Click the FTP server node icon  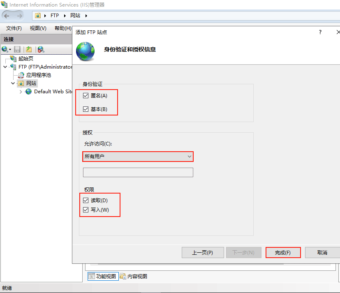(13, 67)
